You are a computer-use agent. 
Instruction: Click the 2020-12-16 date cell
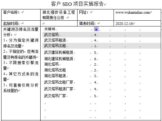point(137,23)
